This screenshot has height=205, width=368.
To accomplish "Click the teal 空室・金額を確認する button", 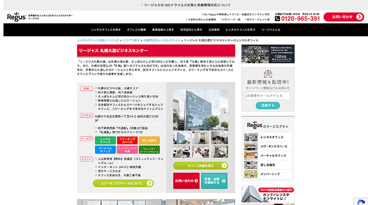I will pos(214,181).
